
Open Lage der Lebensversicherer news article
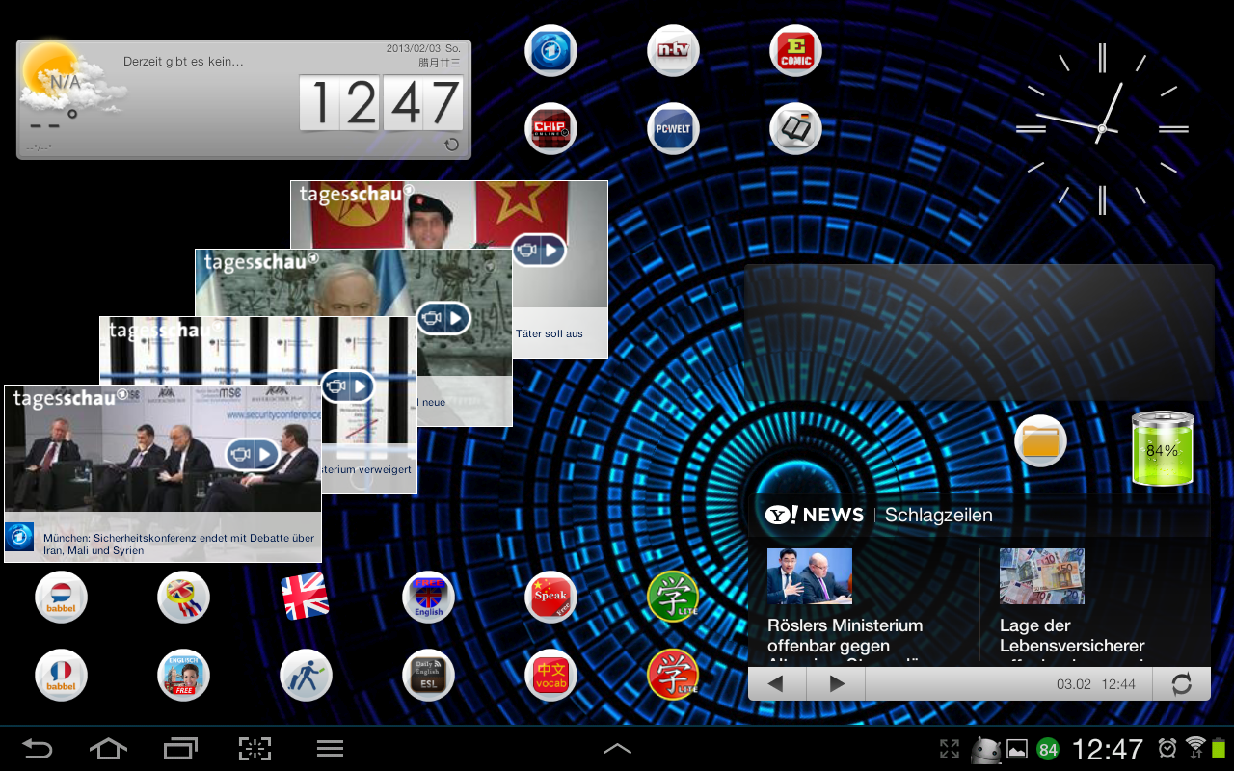[1072, 641]
